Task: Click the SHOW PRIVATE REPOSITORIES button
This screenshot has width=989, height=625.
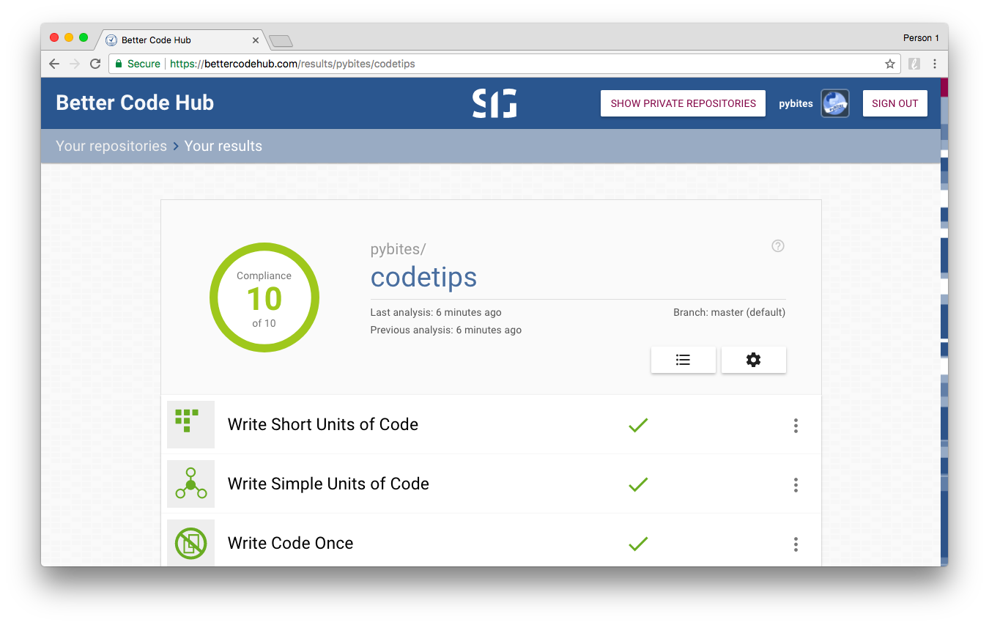Action: [682, 103]
